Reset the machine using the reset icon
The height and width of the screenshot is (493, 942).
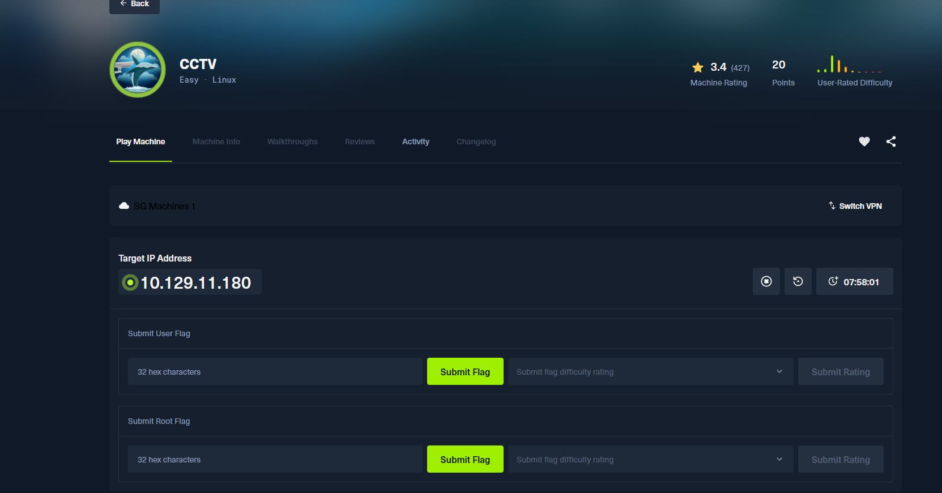pos(798,281)
